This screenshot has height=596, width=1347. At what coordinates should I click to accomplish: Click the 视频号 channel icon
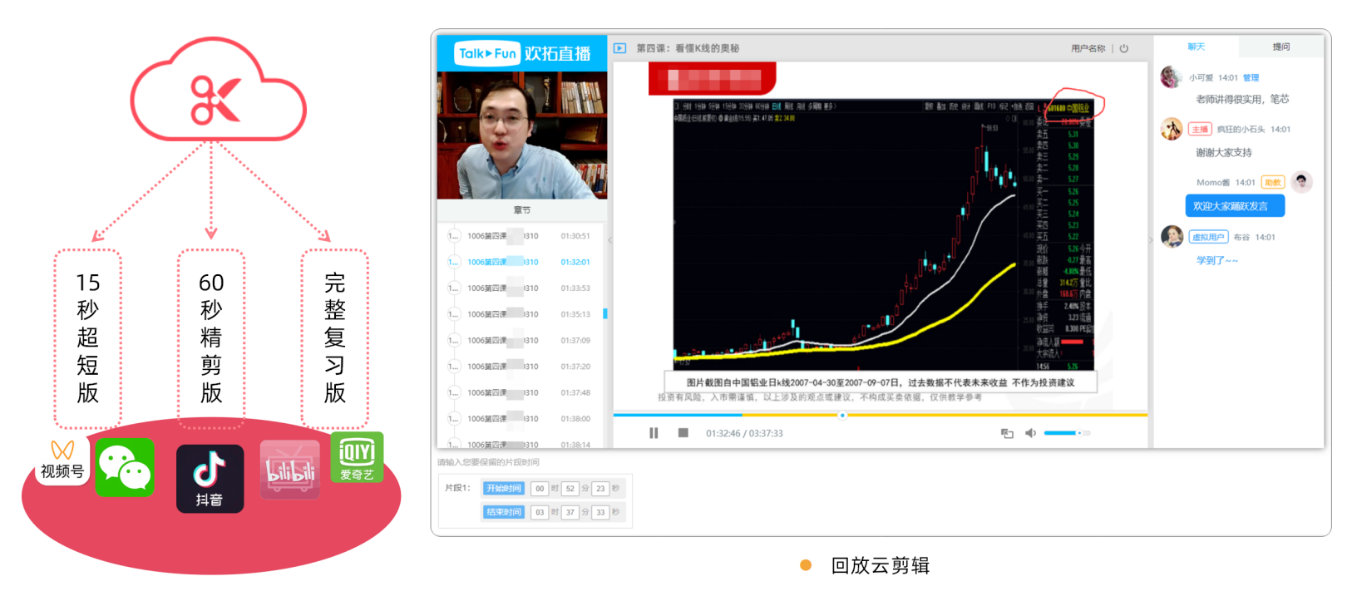click(62, 461)
